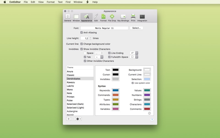Image resolution: width=220 pixels, height=138 pixels.
Task: Select the Solarized (Dark) theme
Action: tap(75, 104)
